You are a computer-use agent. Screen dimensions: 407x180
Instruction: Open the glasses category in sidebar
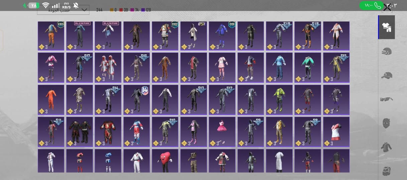pos(387,99)
